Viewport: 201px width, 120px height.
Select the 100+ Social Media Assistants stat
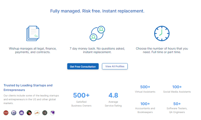[x=177, y=89]
